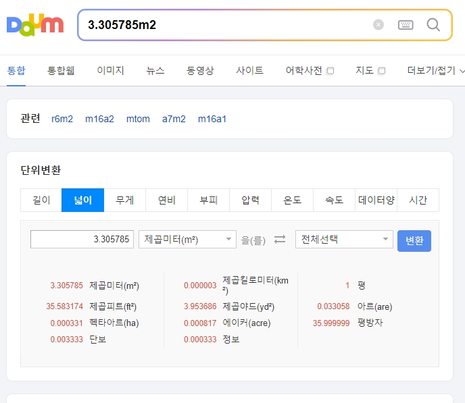
Task: Open new-window icon beside 지도
Action: point(381,71)
